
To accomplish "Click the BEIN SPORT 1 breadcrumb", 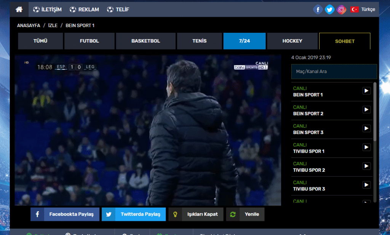I will pos(80,26).
